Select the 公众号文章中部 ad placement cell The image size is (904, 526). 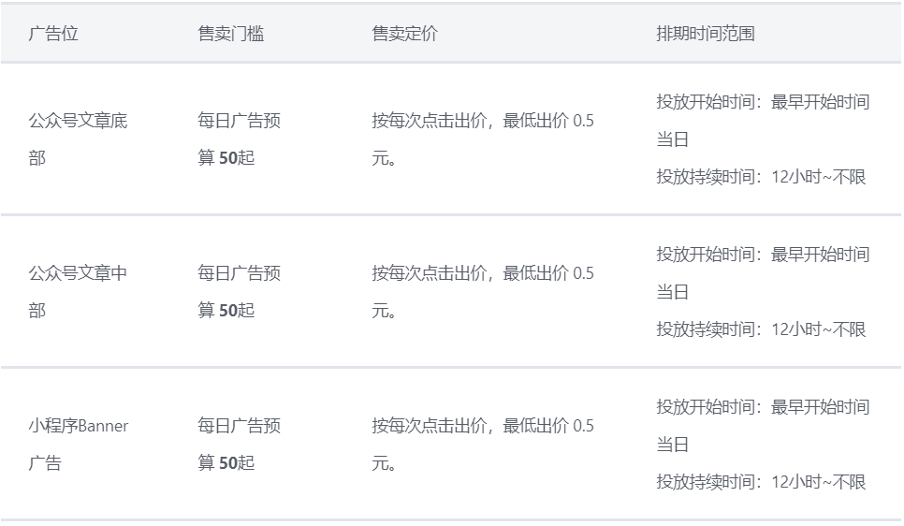(78, 292)
